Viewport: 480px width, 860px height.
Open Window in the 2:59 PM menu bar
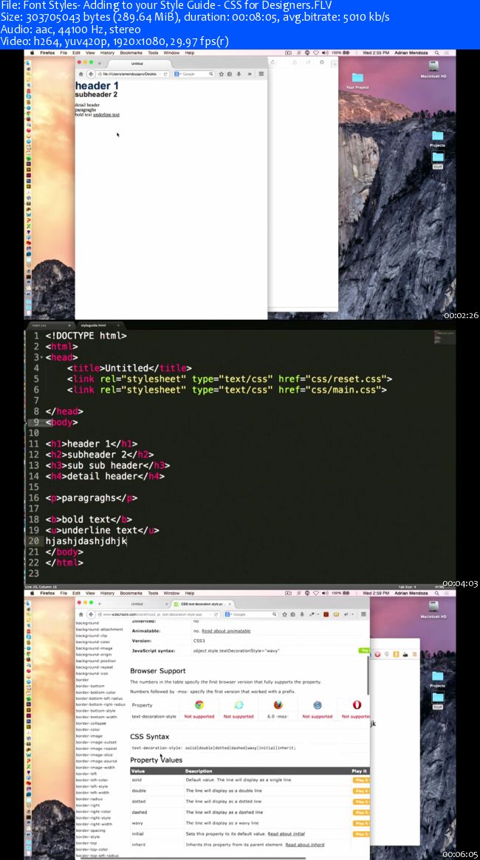tap(171, 593)
